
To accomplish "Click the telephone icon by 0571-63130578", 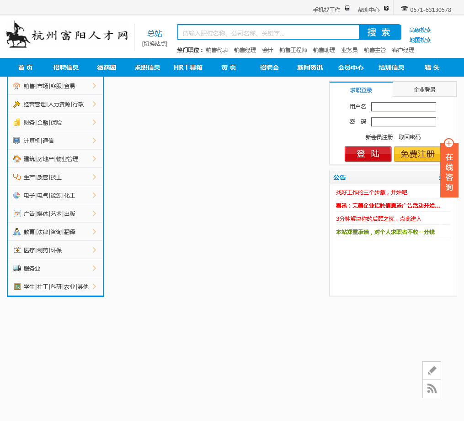I will (404, 8).
